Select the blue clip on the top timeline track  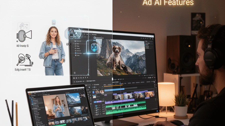114,90
